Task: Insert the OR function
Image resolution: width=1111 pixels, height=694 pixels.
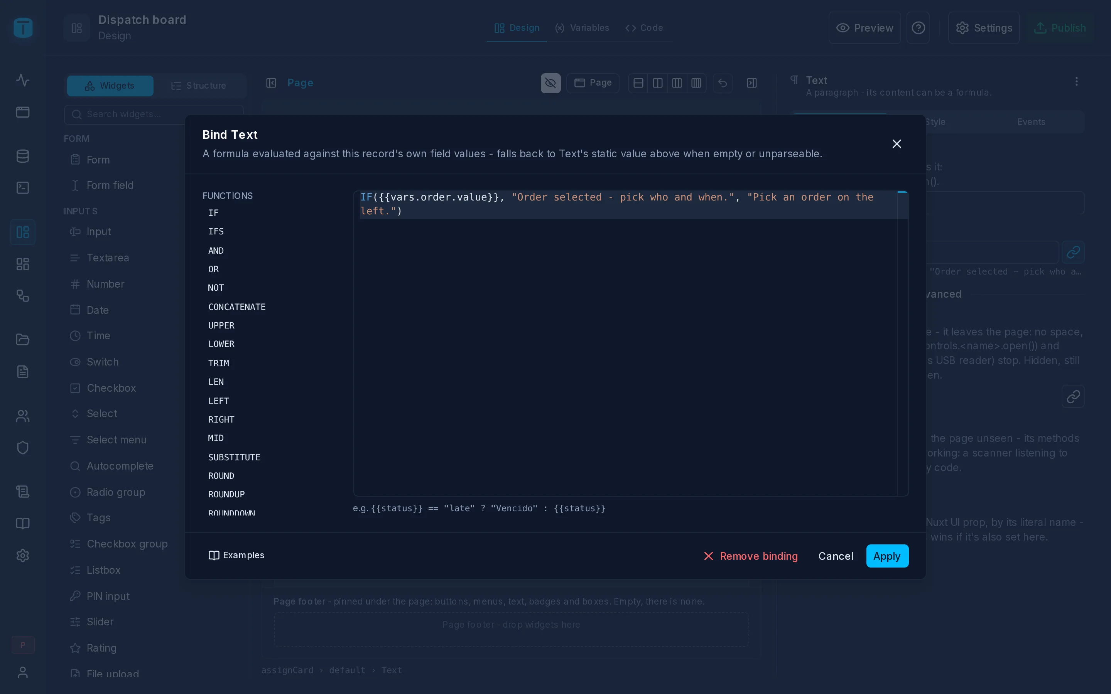Action: coord(213,269)
